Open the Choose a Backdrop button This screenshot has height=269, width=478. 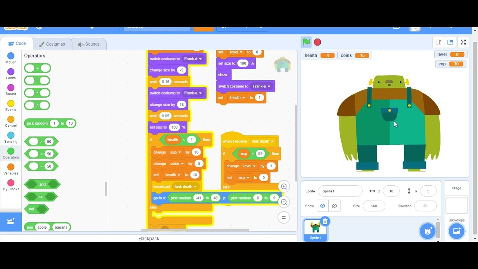(456, 231)
